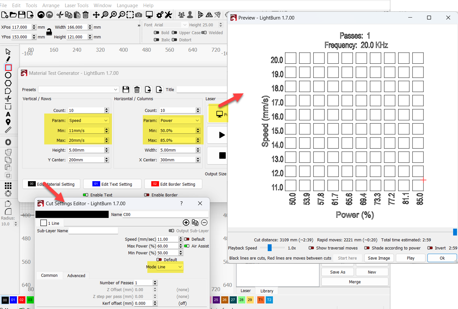Remove sub-layer minus icon in Cut Settings Editor
458x309 pixels.
(x=204, y=222)
